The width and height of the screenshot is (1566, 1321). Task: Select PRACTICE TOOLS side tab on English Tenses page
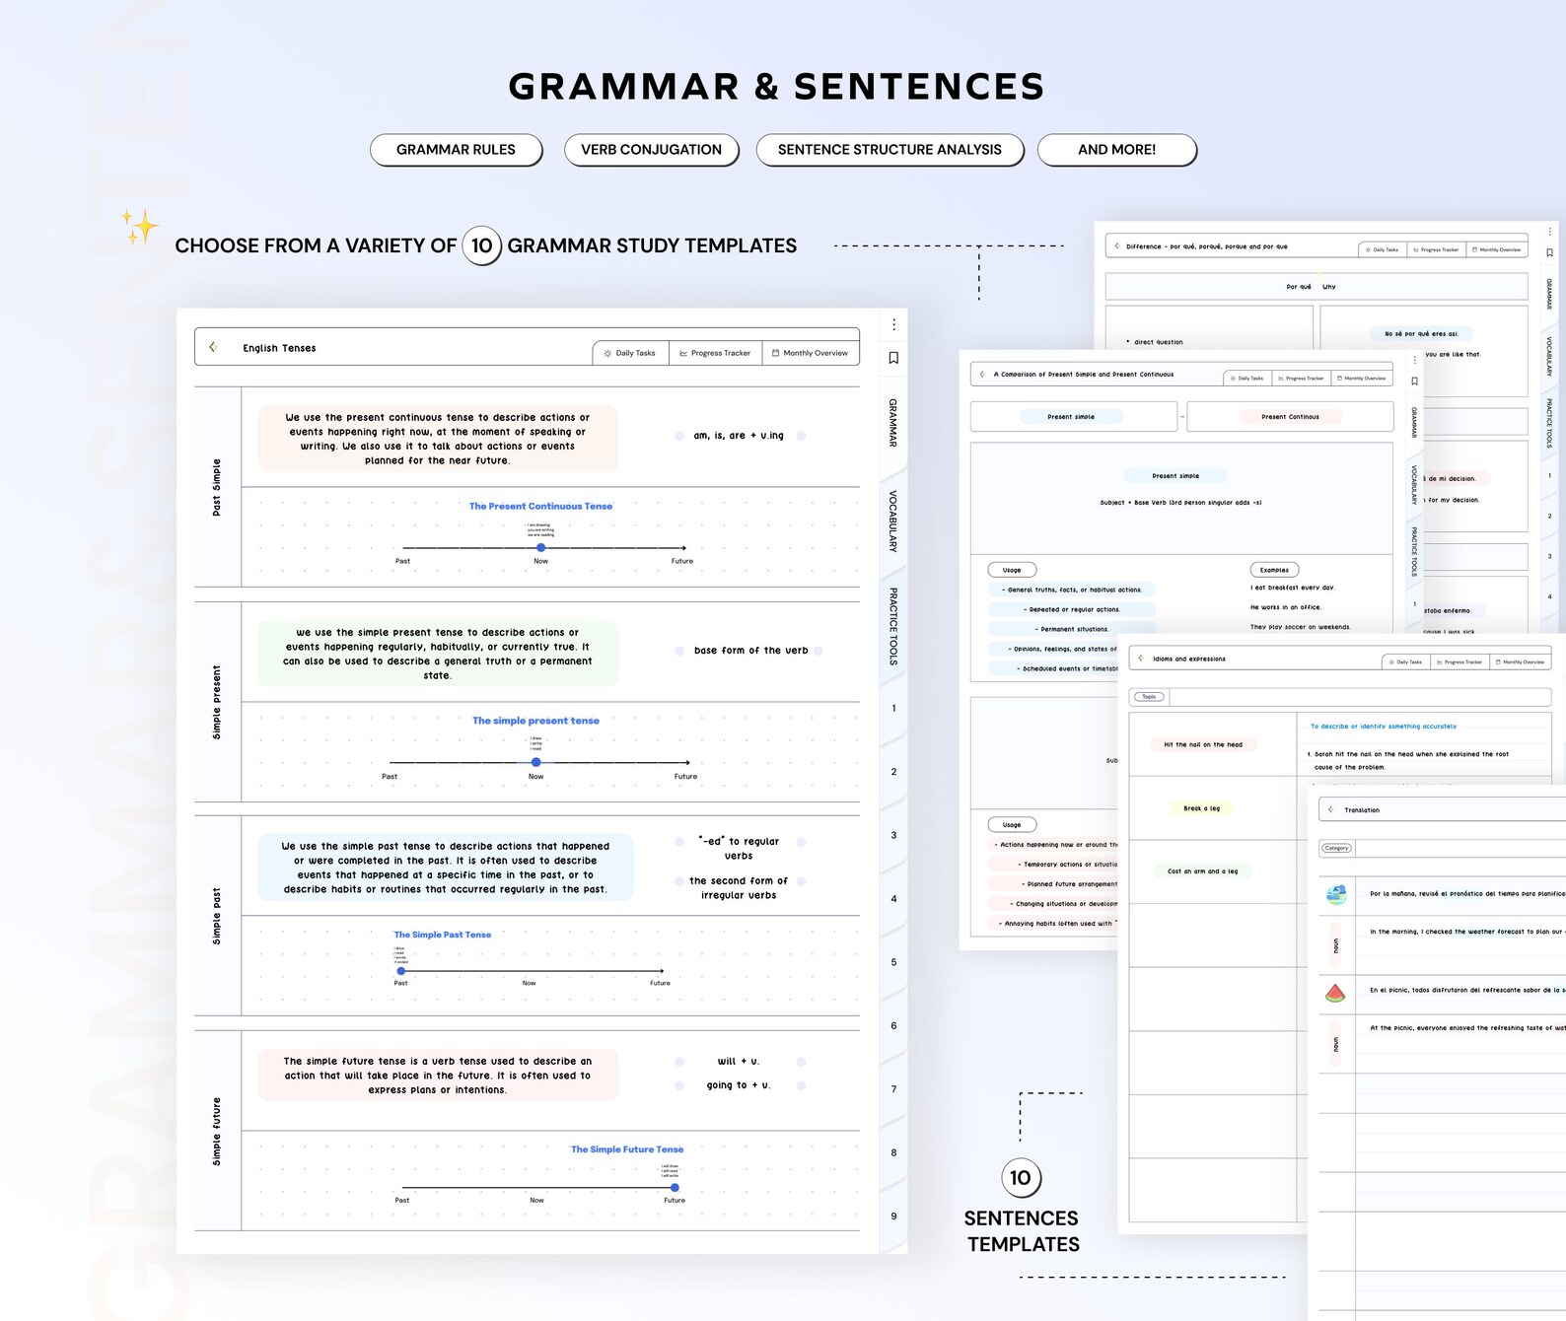(893, 626)
